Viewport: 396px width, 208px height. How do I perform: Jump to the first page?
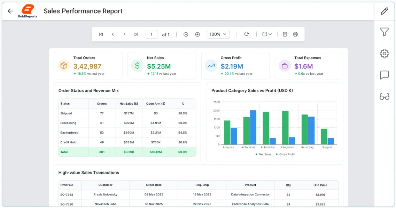point(101,34)
